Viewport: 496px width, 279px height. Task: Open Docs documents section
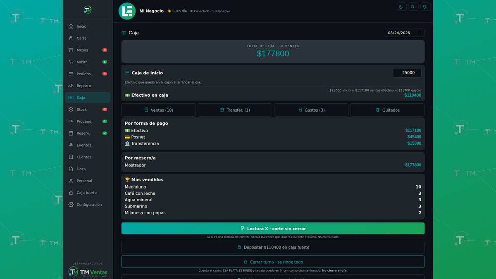click(x=88, y=169)
